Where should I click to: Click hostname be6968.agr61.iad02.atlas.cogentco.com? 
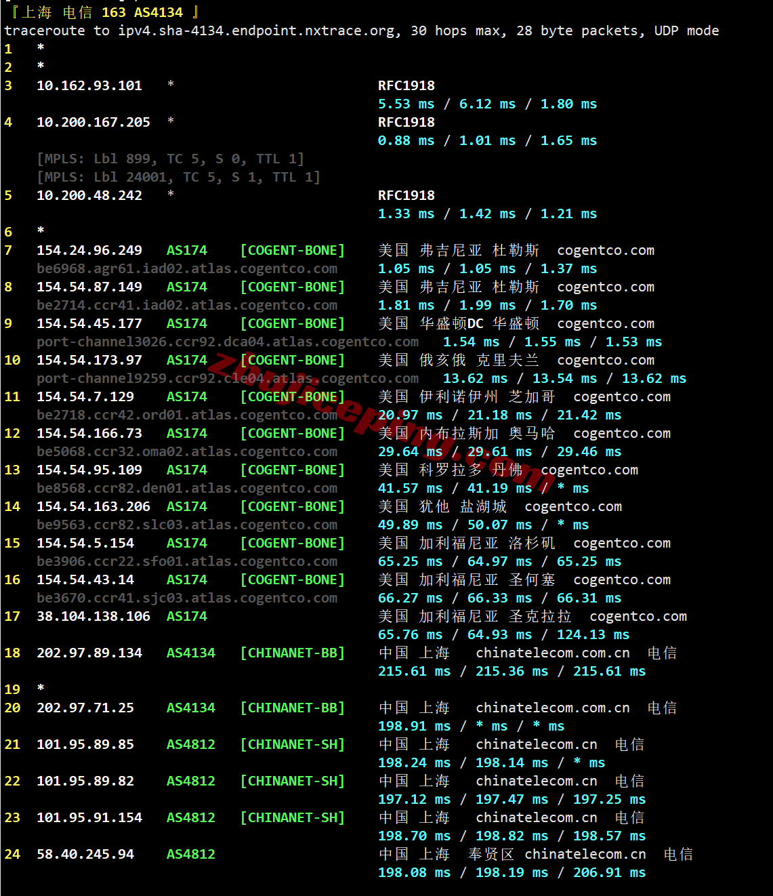coord(187,268)
